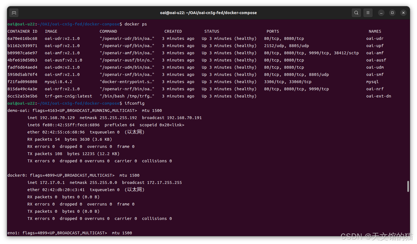This screenshot has width=417, height=244.
Task: Click the IMAGE column header
Action: click(x=51, y=31)
